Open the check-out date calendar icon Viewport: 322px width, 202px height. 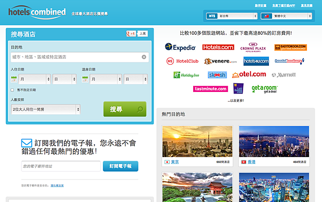point(85,79)
